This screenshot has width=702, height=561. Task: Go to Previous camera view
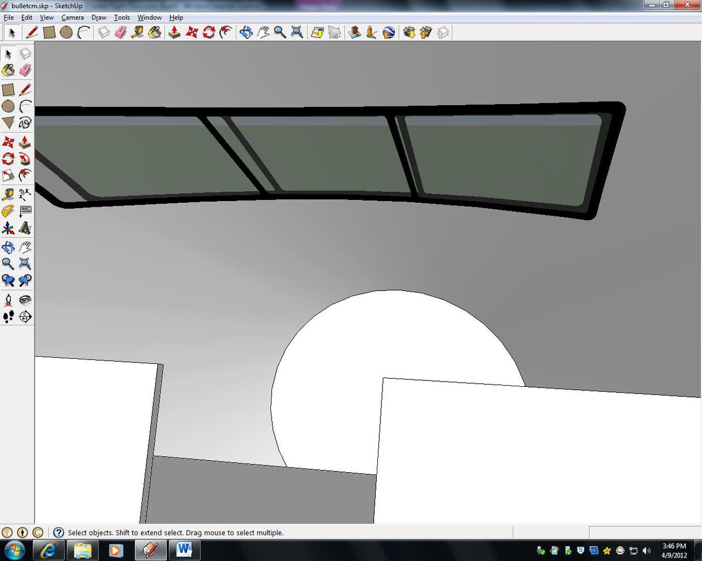click(x=8, y=281)
